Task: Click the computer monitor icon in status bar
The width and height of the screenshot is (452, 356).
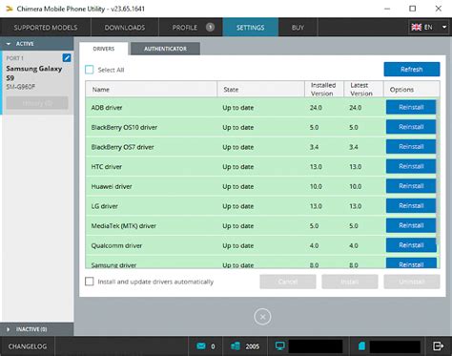Action: [280, 346]
